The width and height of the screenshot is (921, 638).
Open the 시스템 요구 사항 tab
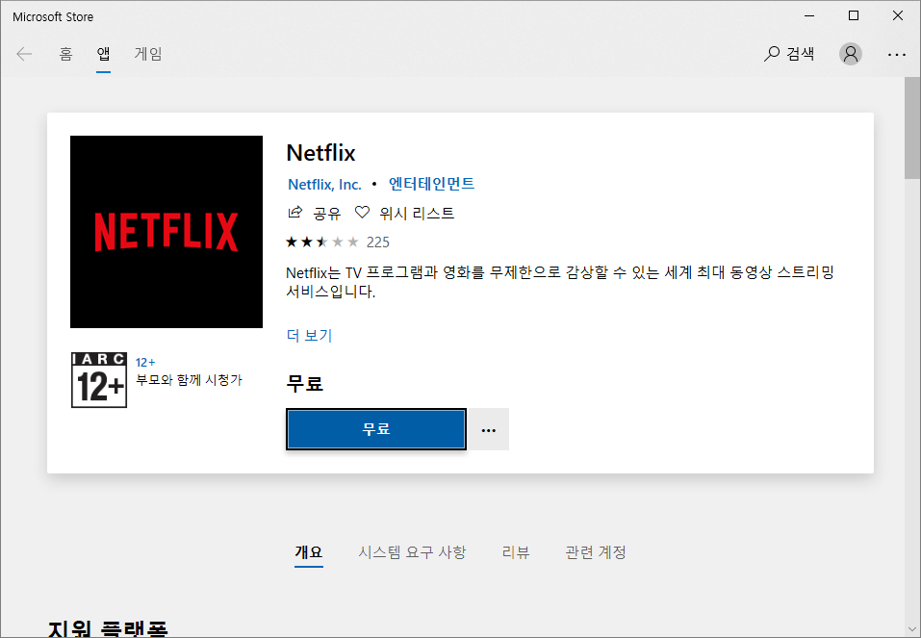tap(412, 552)
